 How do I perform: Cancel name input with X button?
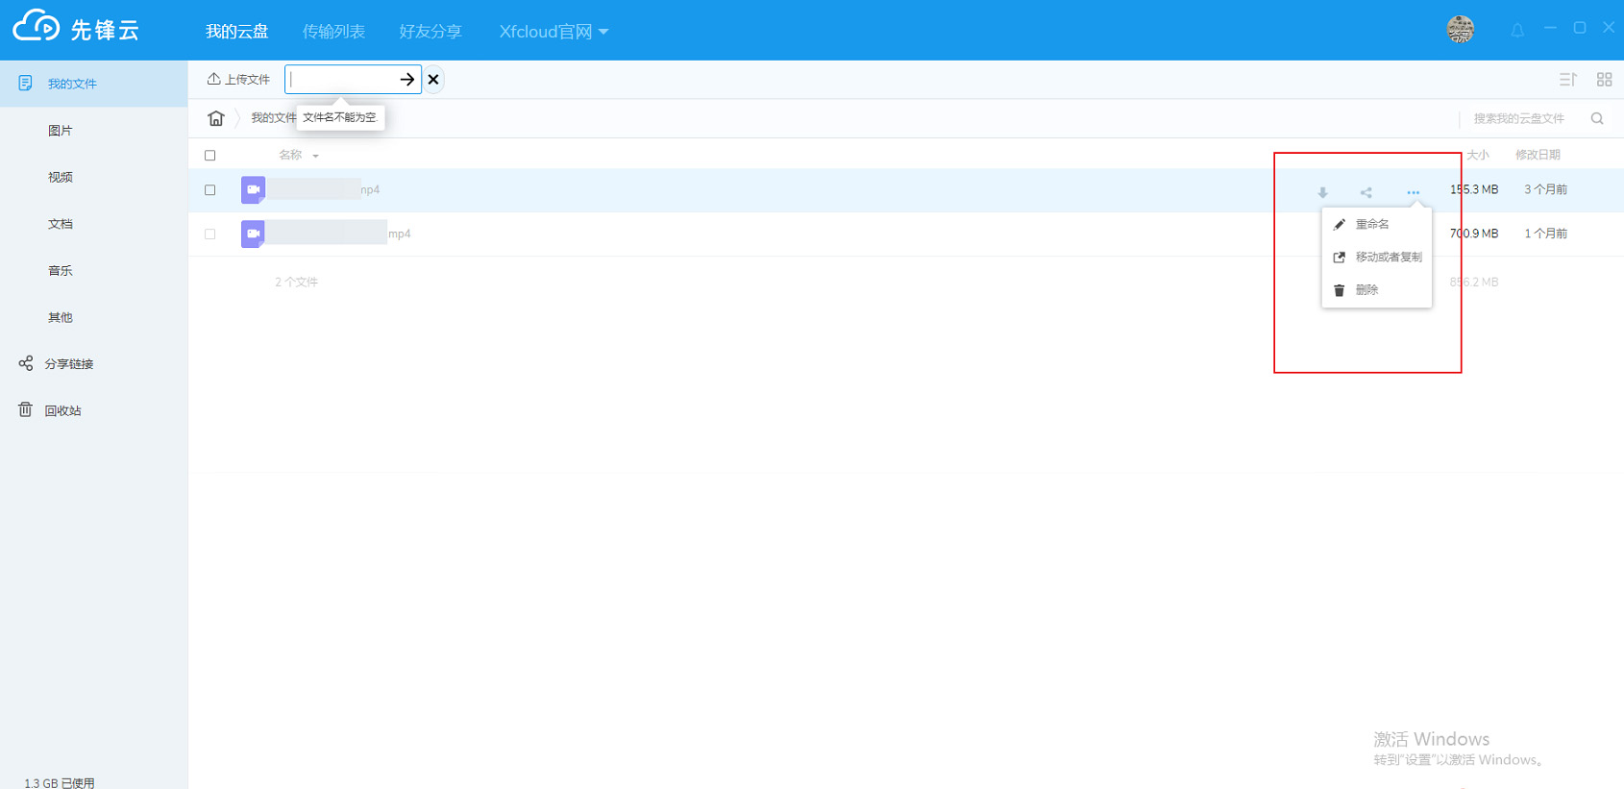433,80
